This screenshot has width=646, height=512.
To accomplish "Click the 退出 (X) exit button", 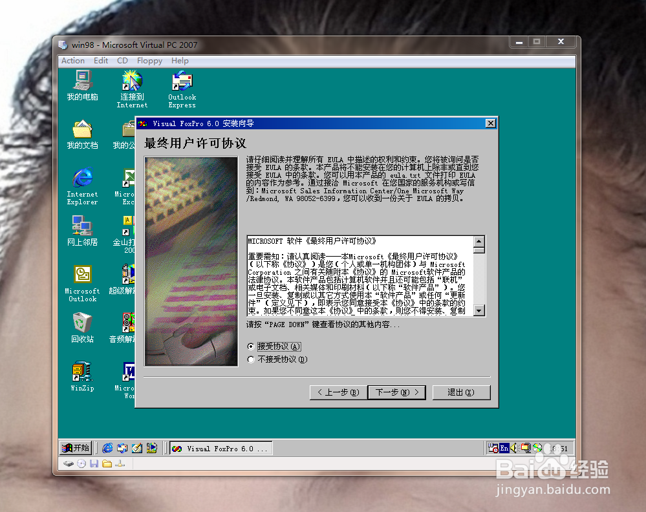I will 462,392.
